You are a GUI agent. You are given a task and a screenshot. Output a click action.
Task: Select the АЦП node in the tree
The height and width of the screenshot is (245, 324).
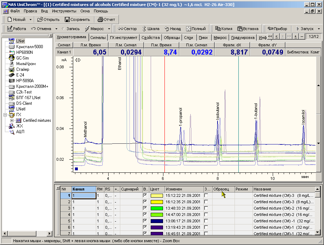pos(20,131)
